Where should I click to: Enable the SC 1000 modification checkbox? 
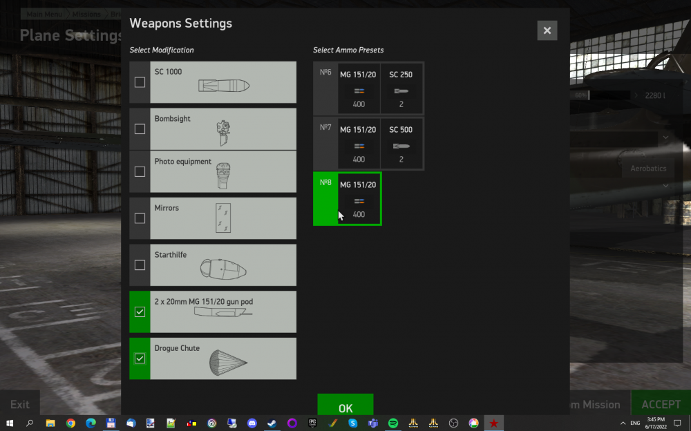[x=140, y=82]
